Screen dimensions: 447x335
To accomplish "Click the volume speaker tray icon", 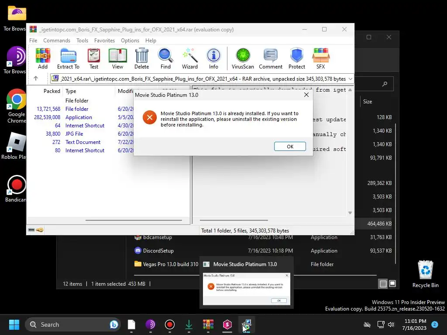I will [391, 325].
